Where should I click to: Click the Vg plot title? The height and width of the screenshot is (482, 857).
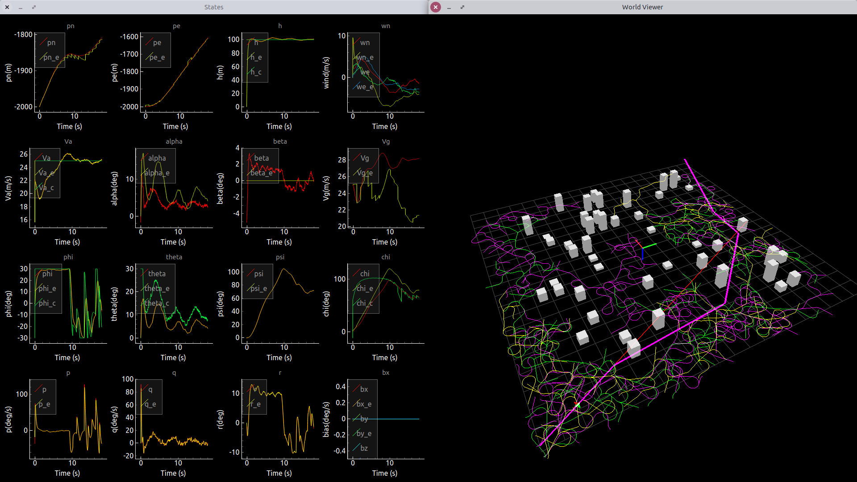tap(386, 141)
